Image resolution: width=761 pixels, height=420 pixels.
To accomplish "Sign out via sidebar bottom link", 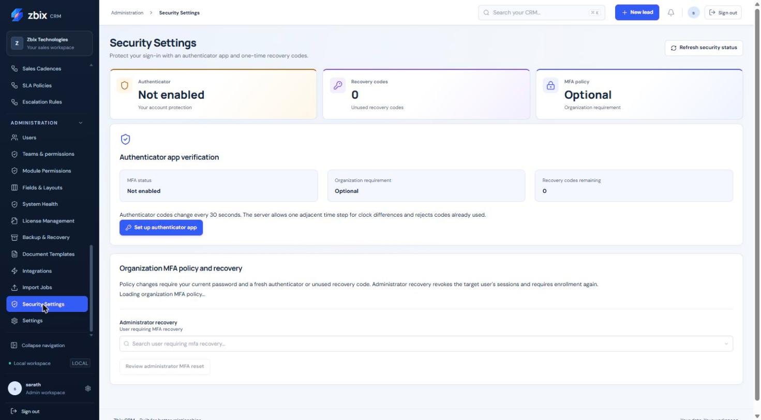I will (25, 412).
